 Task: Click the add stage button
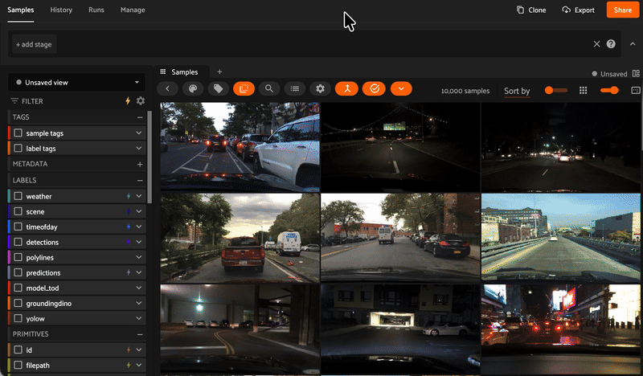[x=33, y=44]
